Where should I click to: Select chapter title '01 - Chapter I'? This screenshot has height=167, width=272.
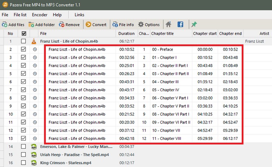(x=164, y=57)
